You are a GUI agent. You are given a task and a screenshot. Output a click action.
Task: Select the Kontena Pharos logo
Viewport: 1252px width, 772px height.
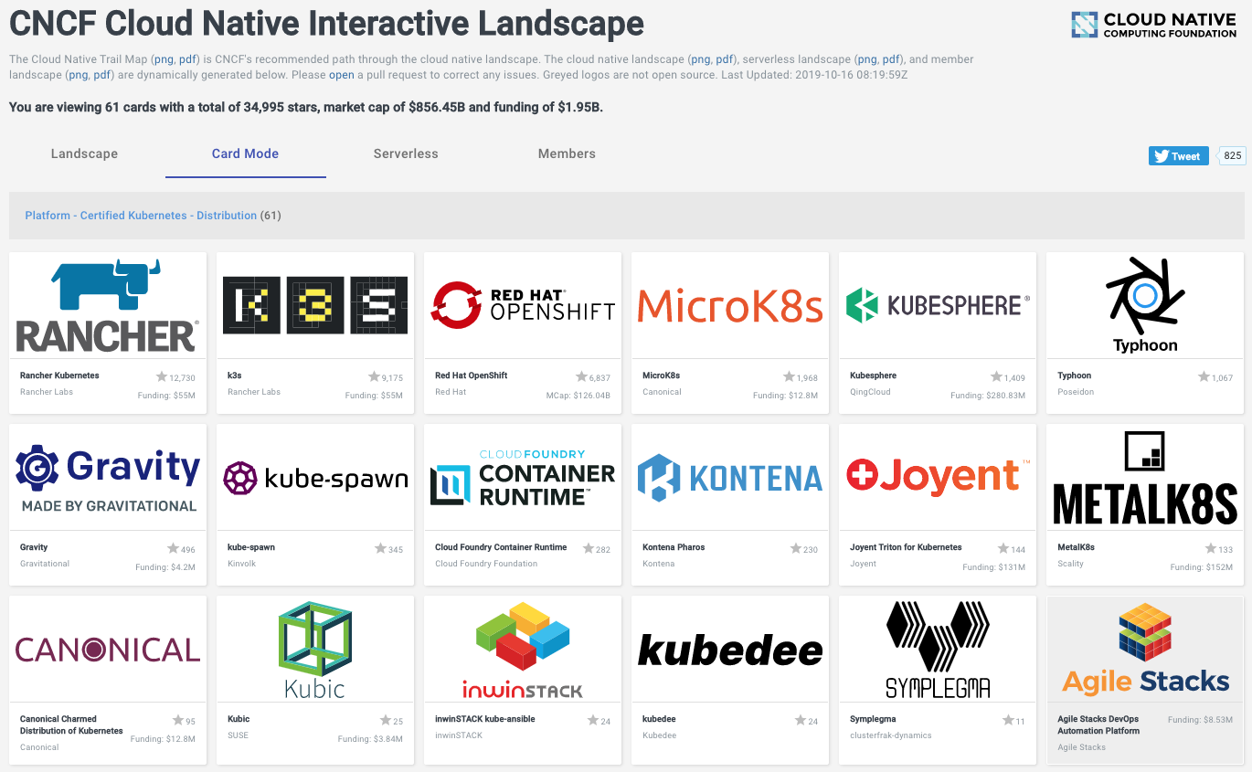(729, 477)
